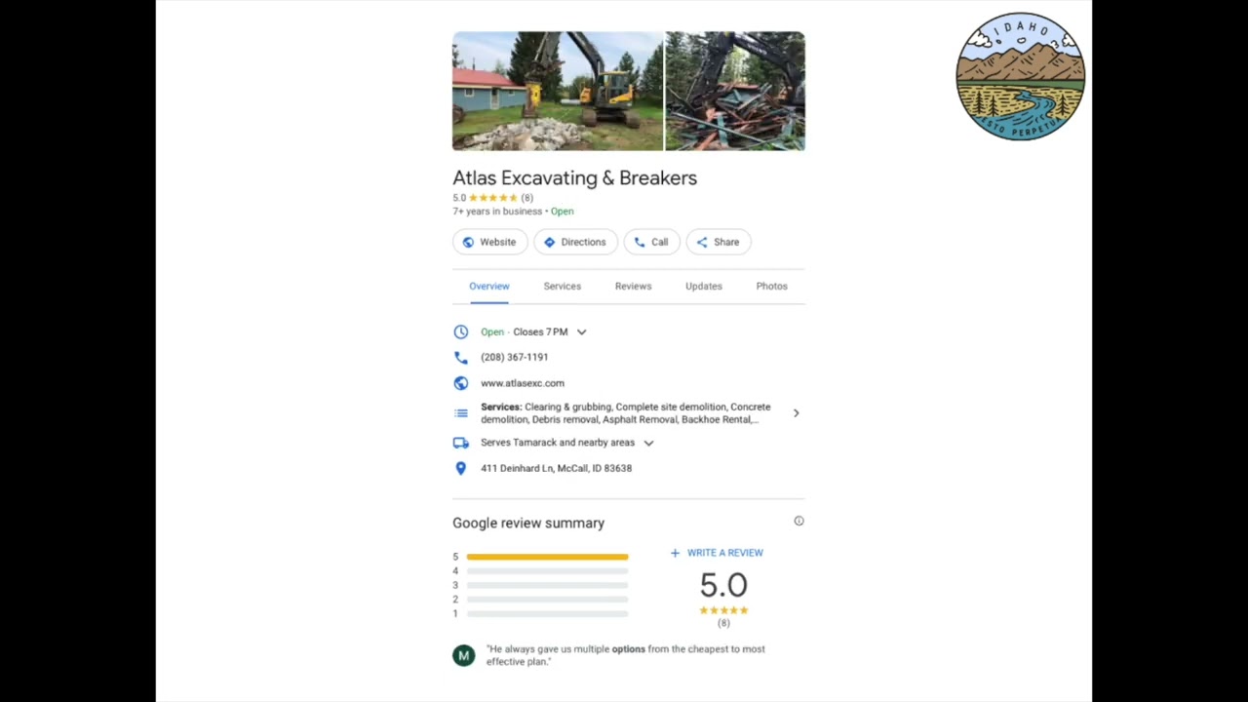1248x702 pixels.
Task: Click the review summary info icon
Action: coord(799,521)
